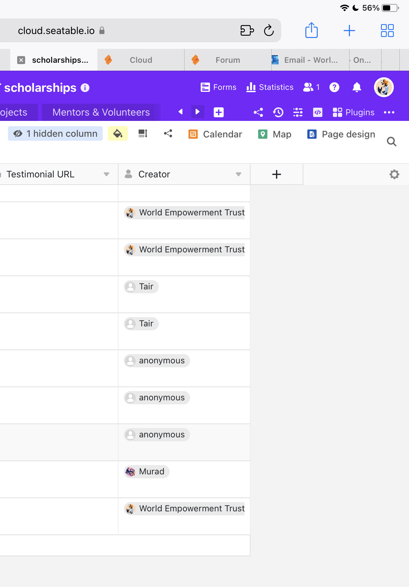Viewport: 409px width, 587px height.
Task: Open the three-dots more options menu
Action: [389, 112]
